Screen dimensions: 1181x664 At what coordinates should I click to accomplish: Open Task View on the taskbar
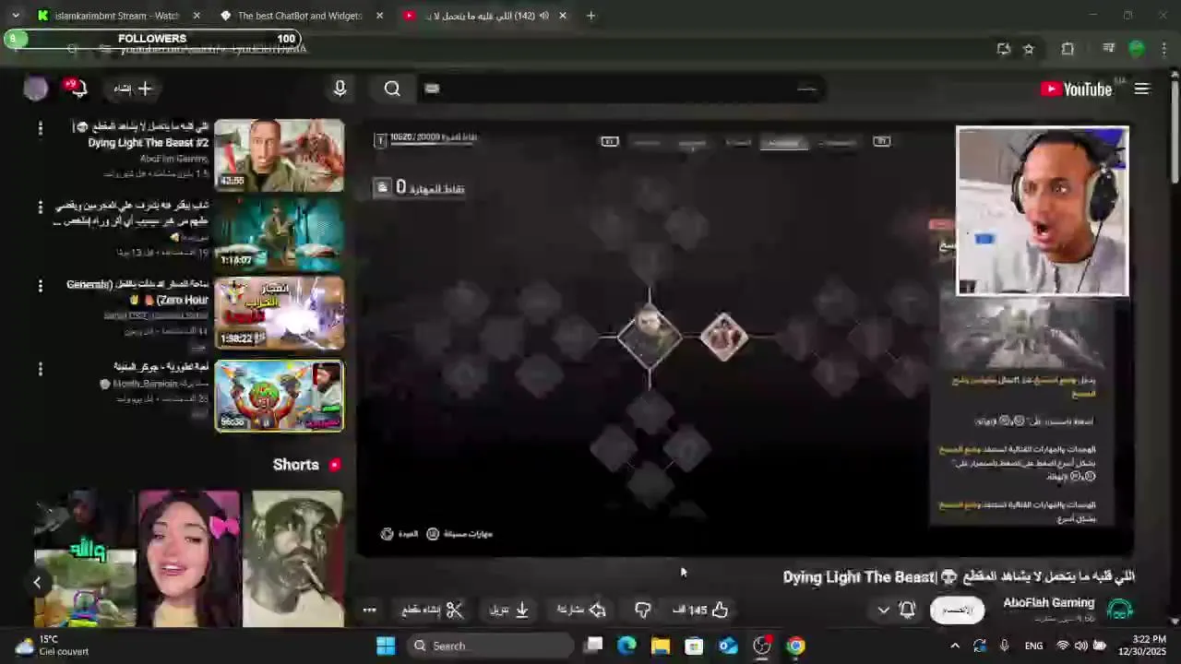(594, 646)
